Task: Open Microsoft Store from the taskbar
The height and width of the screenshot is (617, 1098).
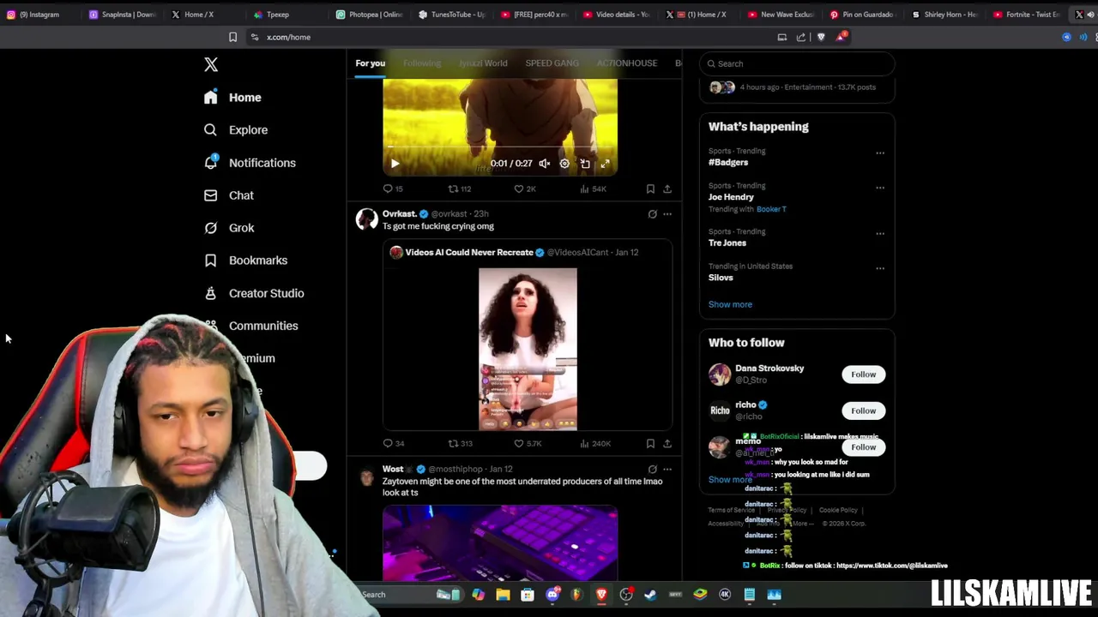Action: 528,595
